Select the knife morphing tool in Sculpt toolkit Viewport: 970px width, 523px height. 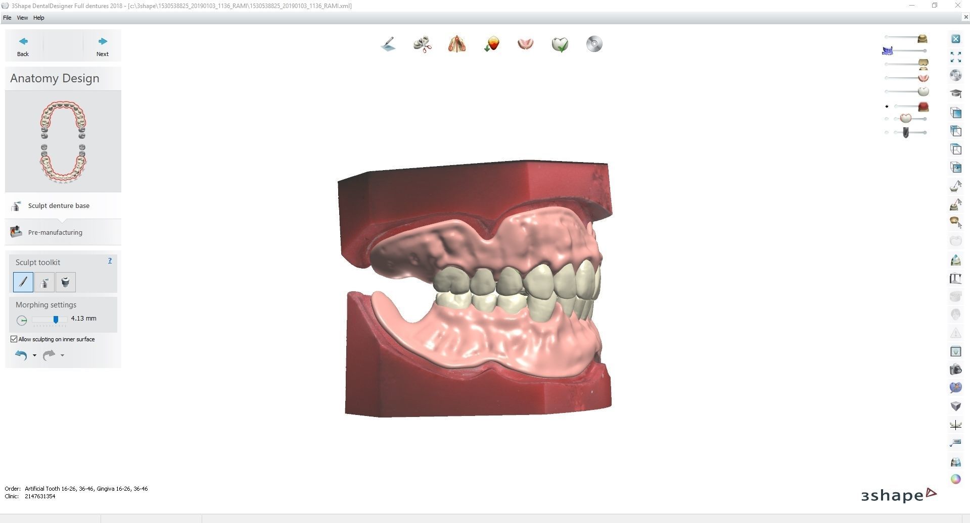(23, 282)
